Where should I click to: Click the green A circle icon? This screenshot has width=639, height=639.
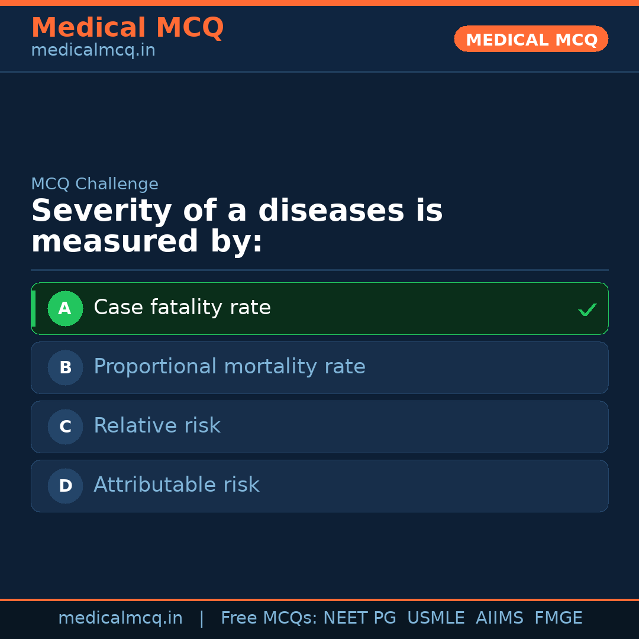[65, 308]
